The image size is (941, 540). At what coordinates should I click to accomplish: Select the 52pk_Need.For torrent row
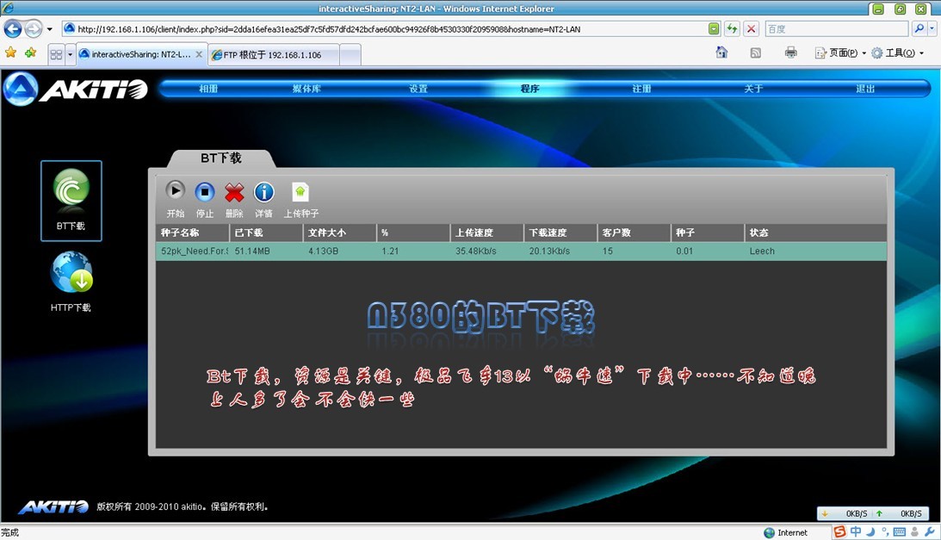(521, 251)
